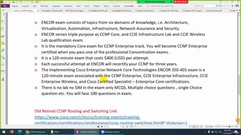
Task: Save the document via the floppy icon
Action: [x=9, y=2]
